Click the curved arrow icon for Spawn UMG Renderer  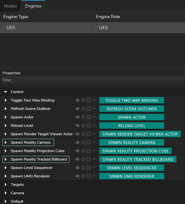pyautogui.click(x=93, y=176)
